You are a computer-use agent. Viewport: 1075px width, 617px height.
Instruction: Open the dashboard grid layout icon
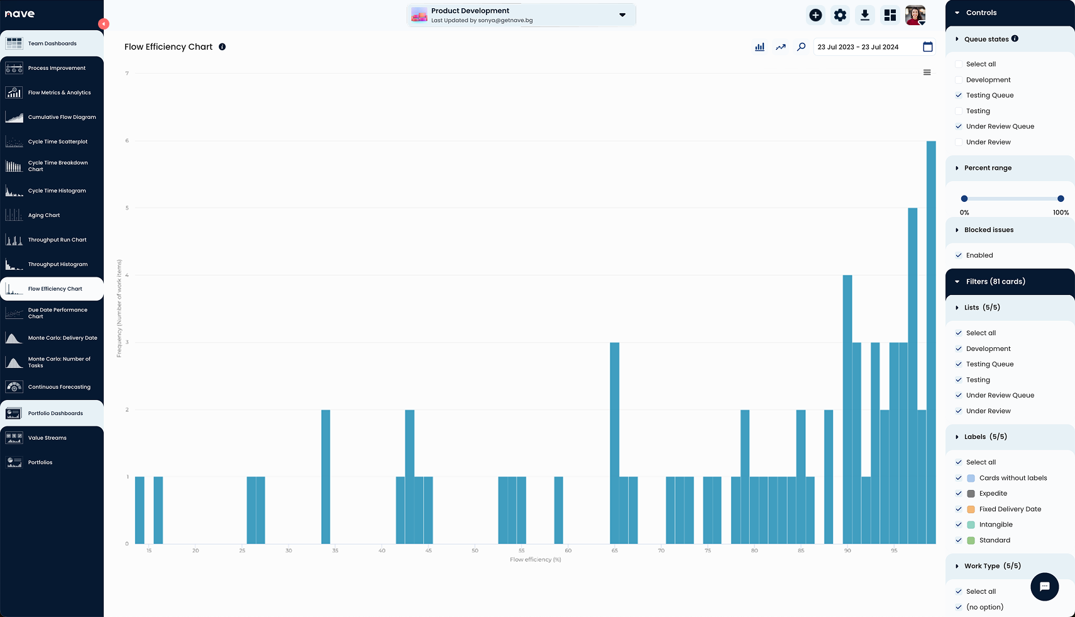(890, 15)
